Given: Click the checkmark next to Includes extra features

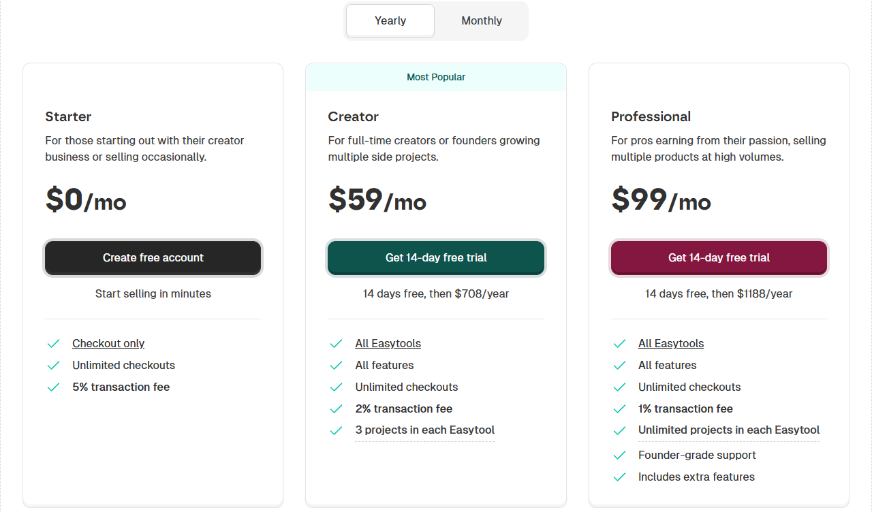Looking at the screenshot, I should click(x=619, y=477).
